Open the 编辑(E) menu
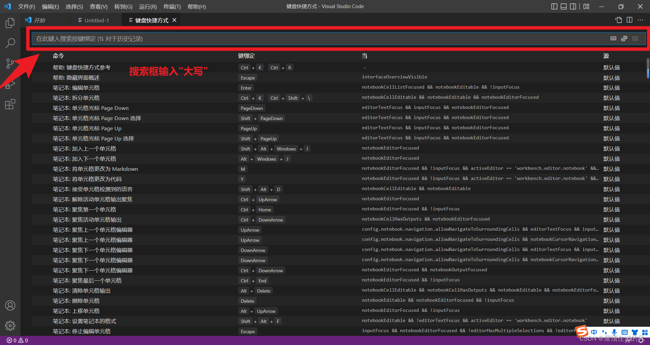 pos(50,6)
